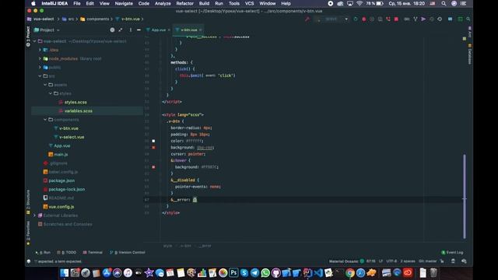The height and width of the screenshot is (280, 498).
Task: Open the Version Control tool window
Action: click(128, 252)
